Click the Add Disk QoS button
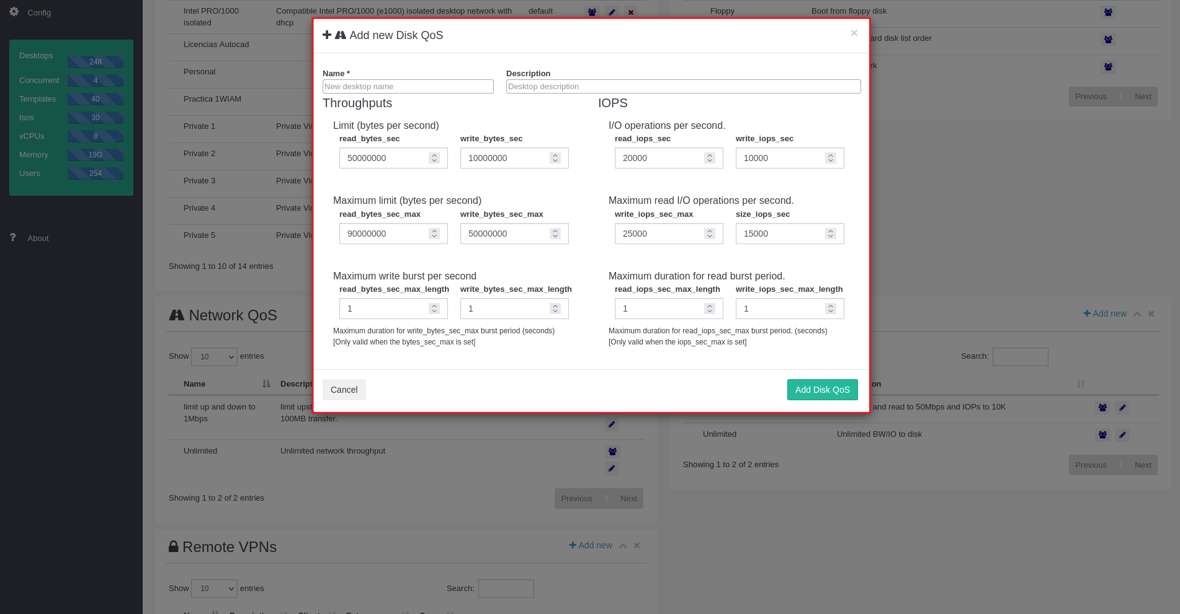The height and width of the screenshot is (614, 1180). 822,390
